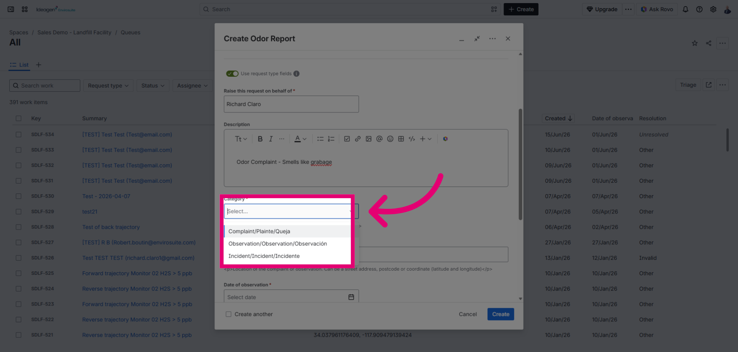Open the Request type filter dropdown
Image resolution: width=738 pixels, height=352 pixels.
tap(108, 86)
